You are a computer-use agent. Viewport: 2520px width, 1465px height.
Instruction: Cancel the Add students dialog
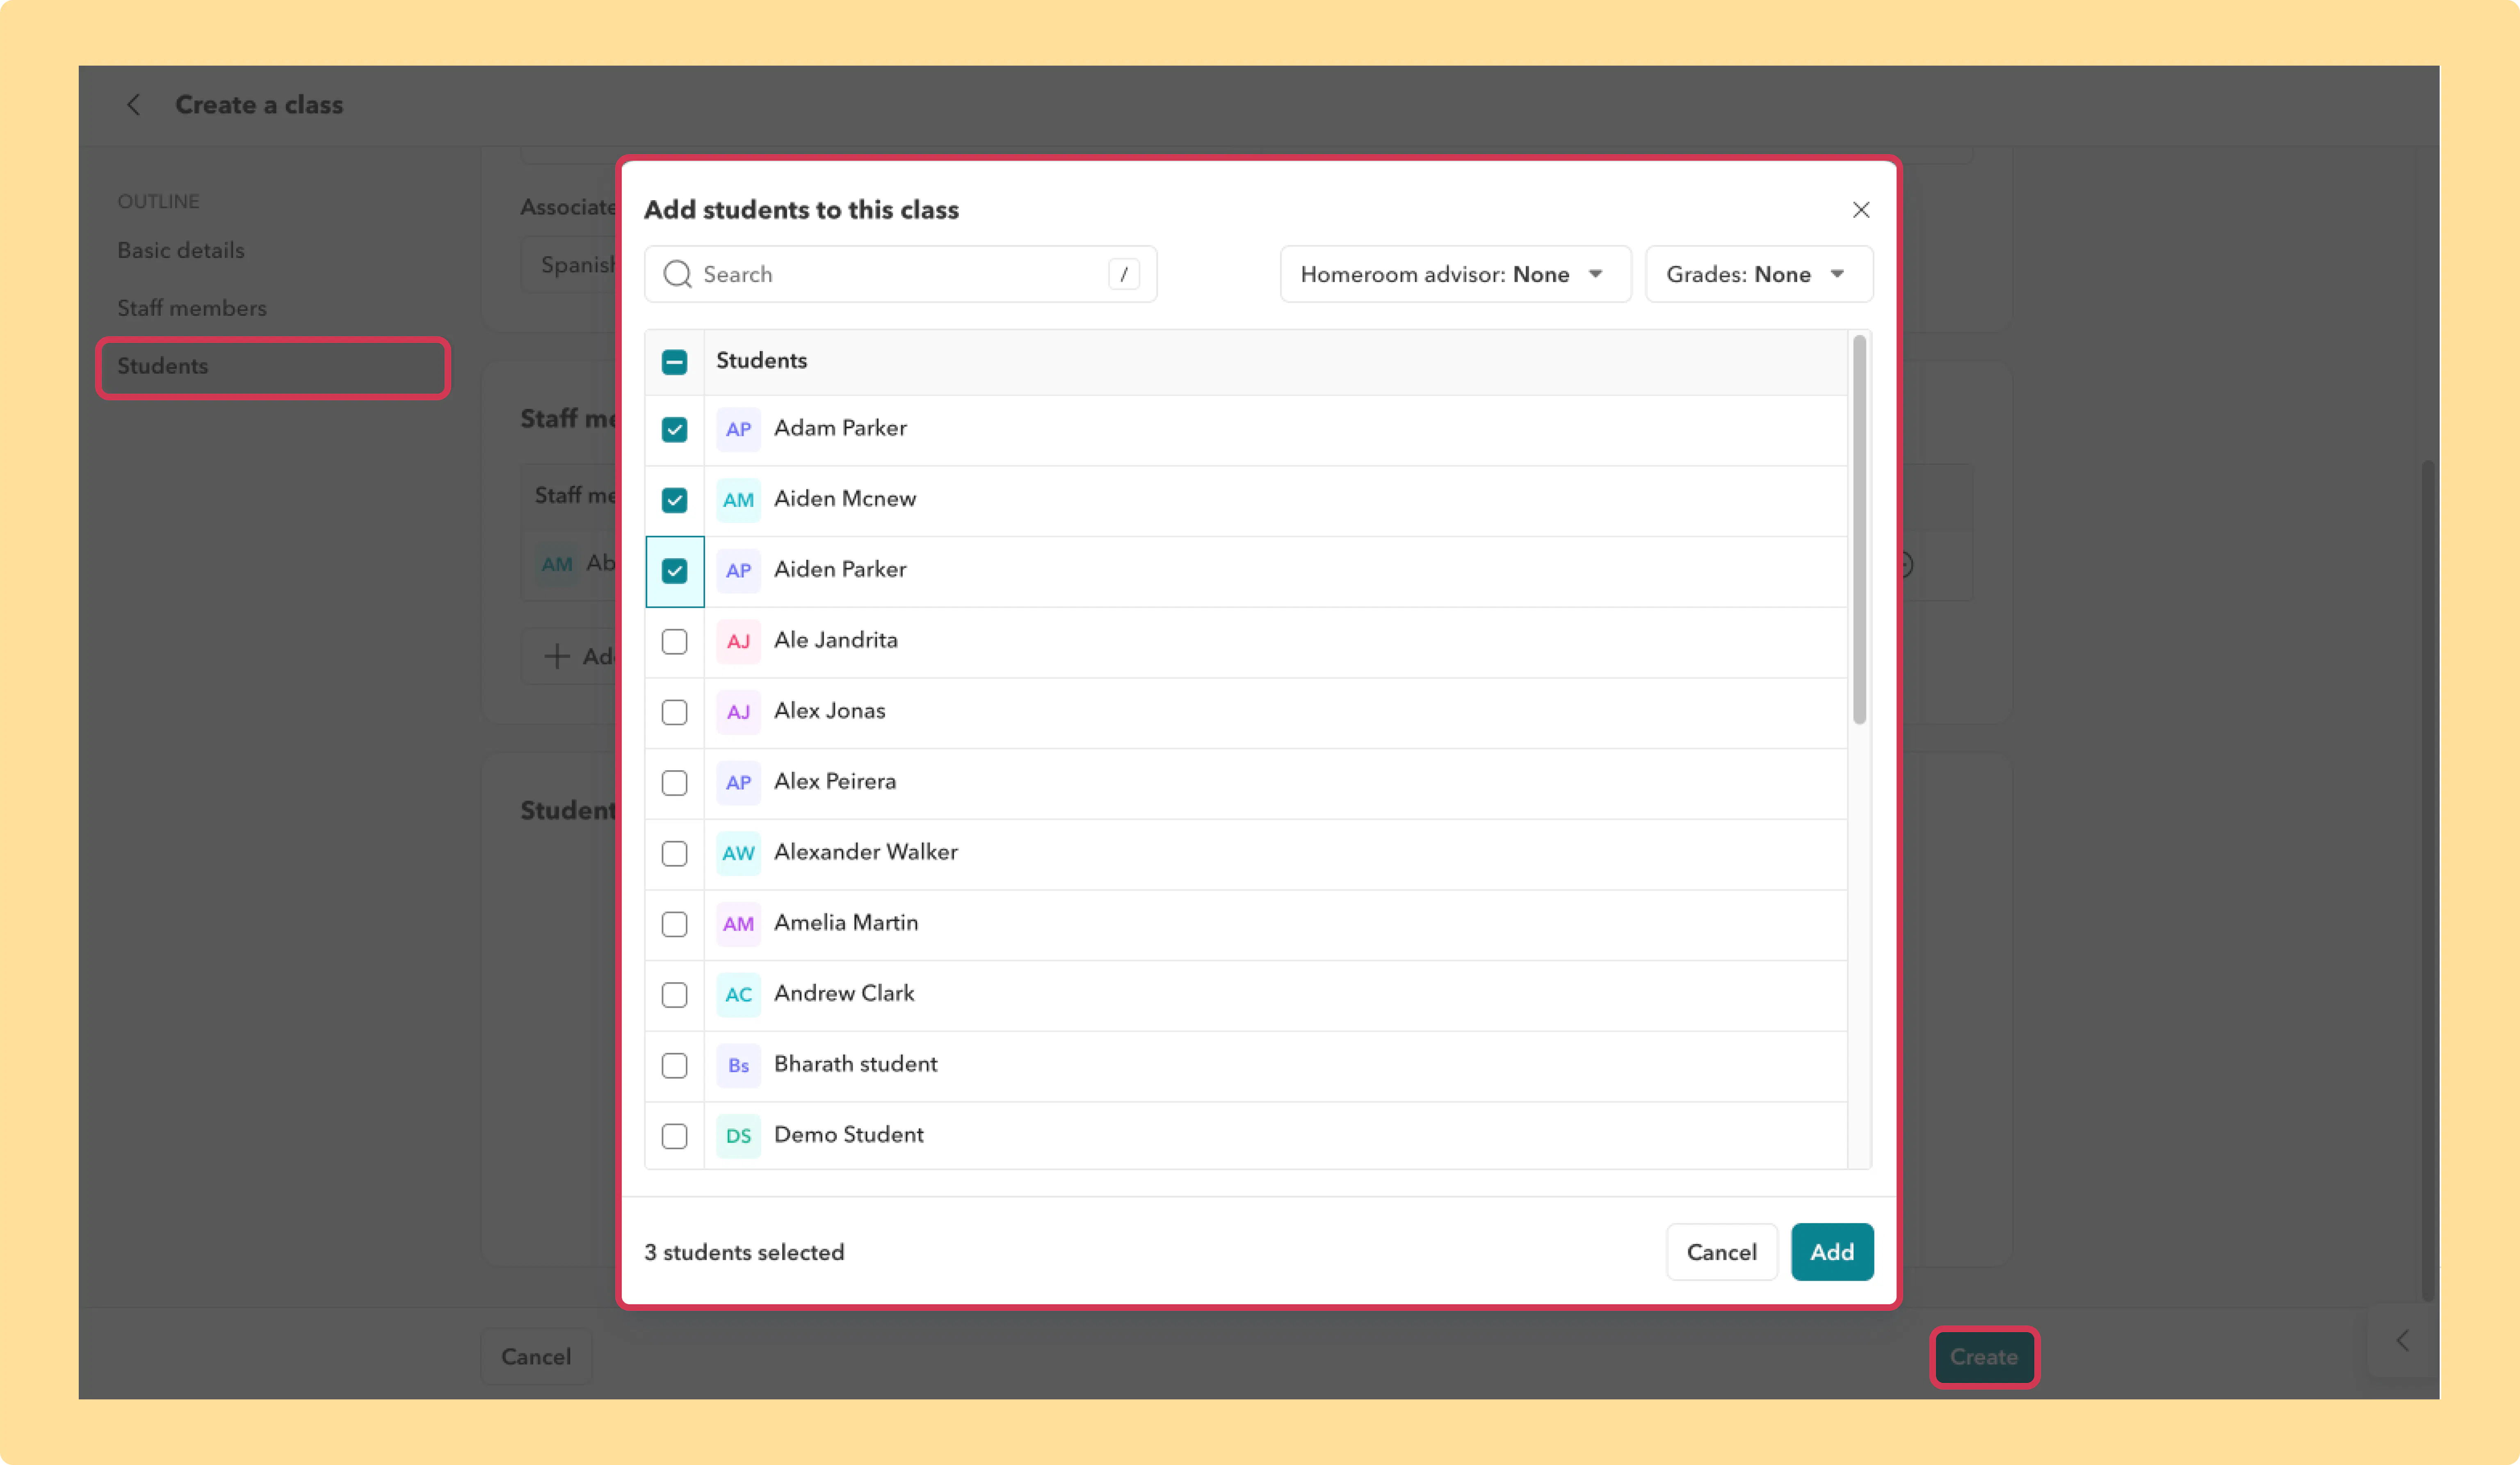(1721, 1252)
